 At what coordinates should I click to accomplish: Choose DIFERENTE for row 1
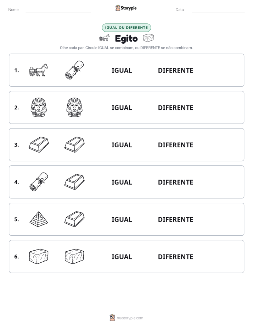coord(175,71)
